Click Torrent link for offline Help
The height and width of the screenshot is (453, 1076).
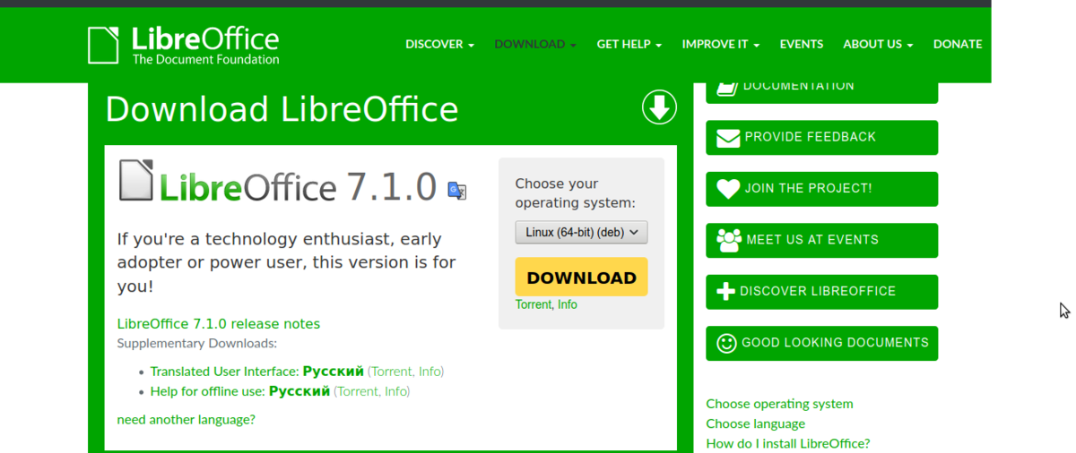358,391
